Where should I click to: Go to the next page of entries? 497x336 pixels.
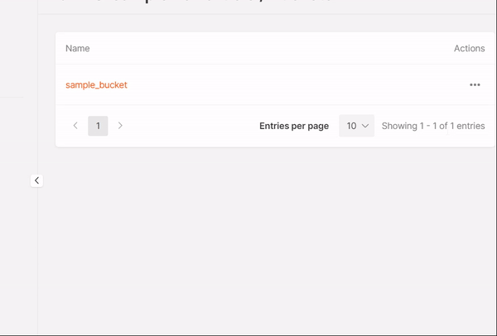point(120,126)
